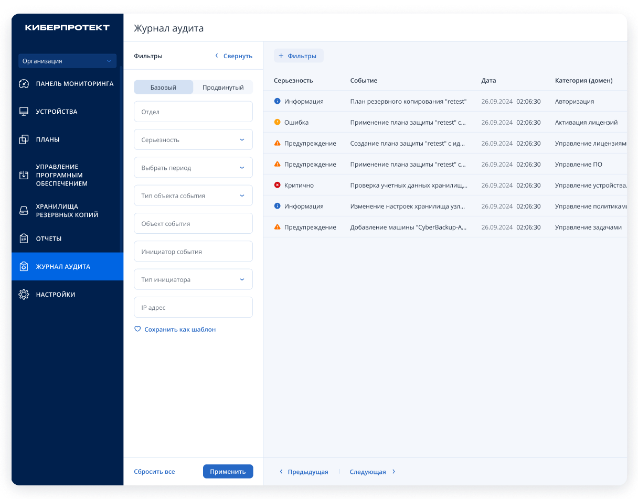
Task: Expand the Серьезность filter dropdown
Action: (x=193, y=140)
